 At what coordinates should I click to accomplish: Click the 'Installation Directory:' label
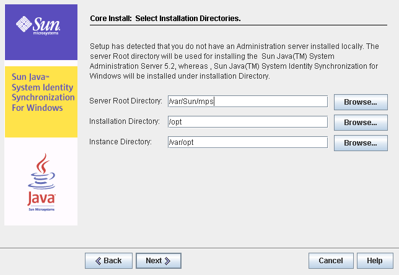click(x=125, y=121)
